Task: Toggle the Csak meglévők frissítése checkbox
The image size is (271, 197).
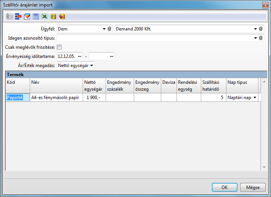Action: click(59, 47)
